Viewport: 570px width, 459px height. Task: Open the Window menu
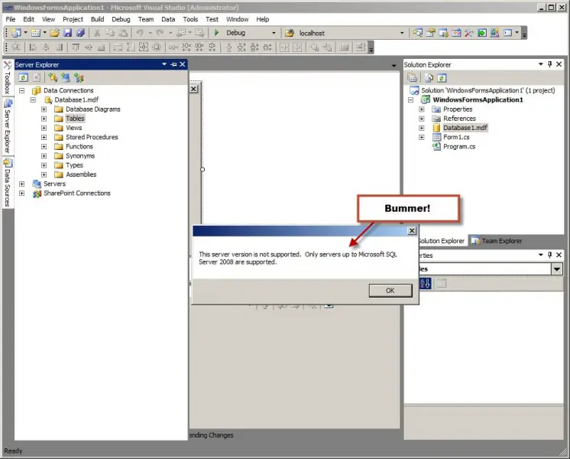click(237, 19)
